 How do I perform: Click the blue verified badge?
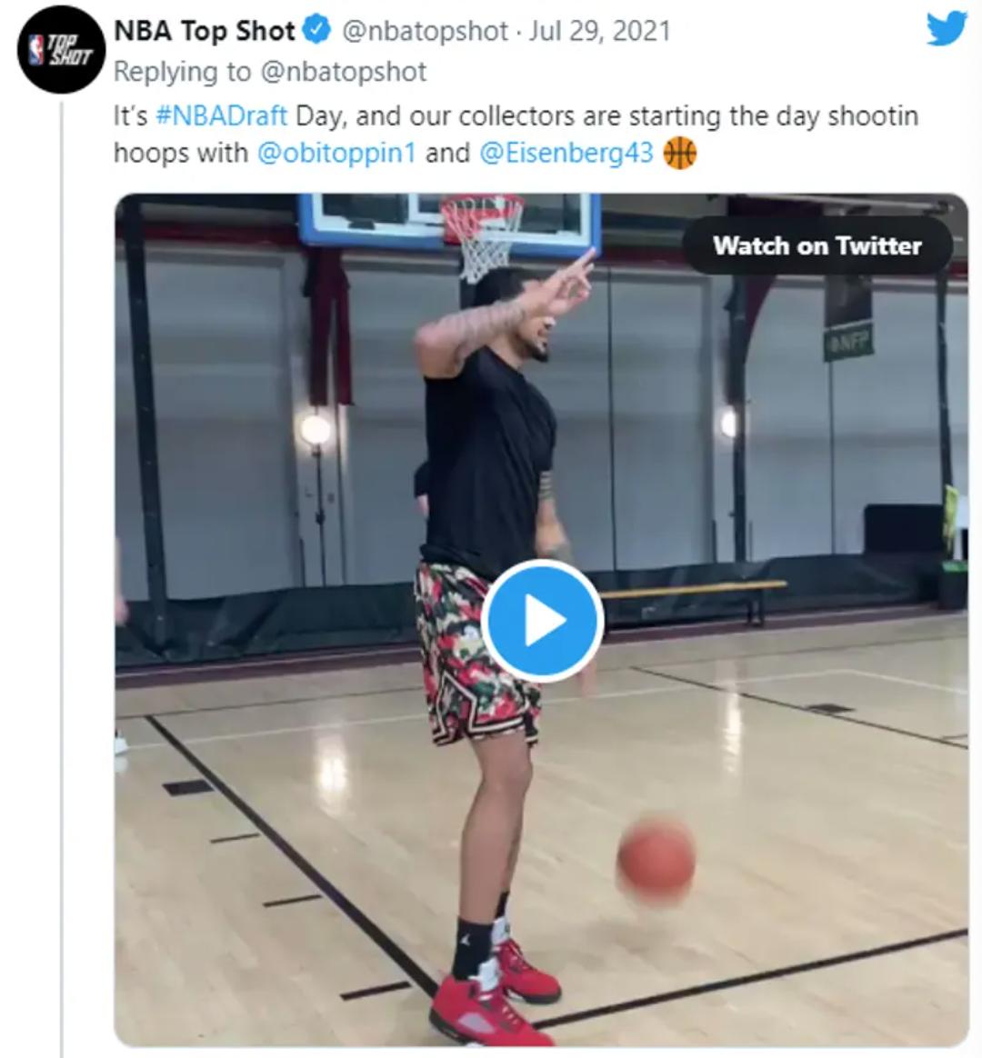[316, 31]
